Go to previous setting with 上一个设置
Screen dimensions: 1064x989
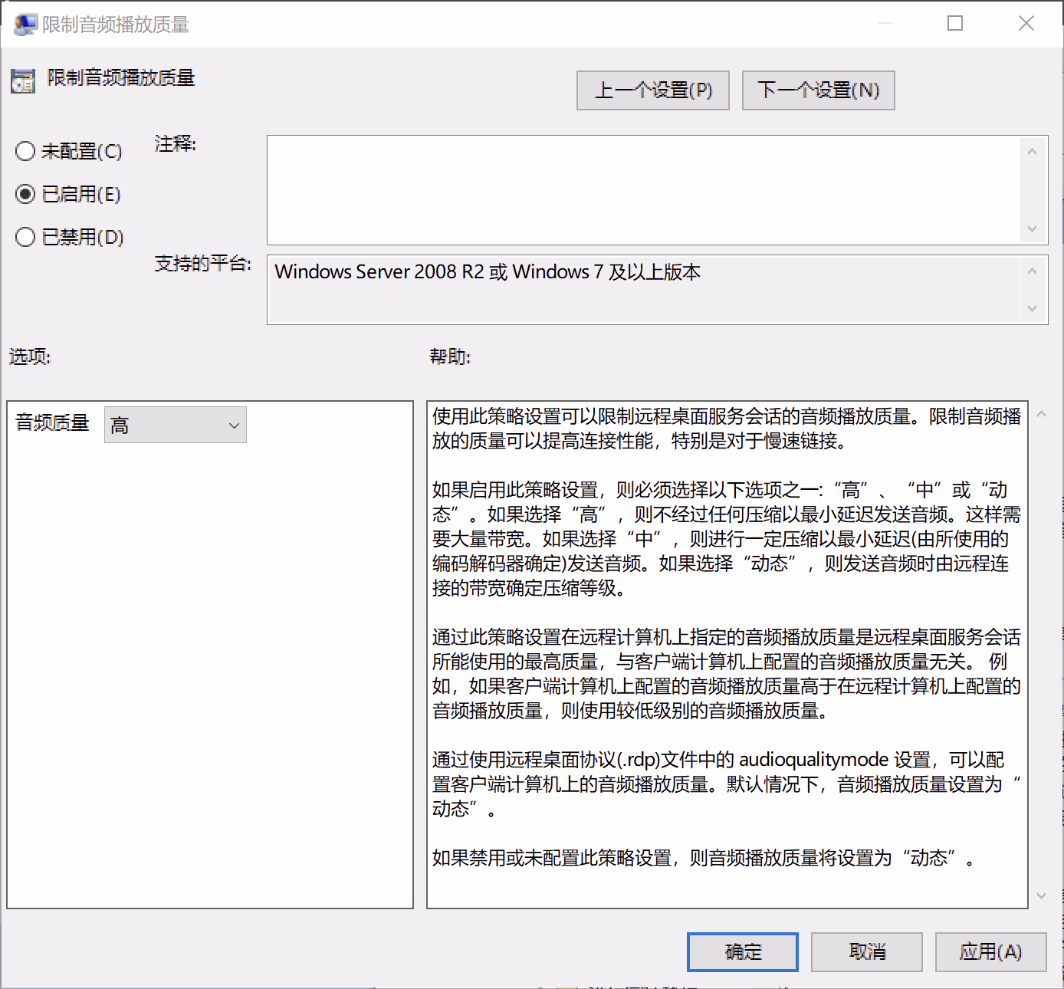652,90
